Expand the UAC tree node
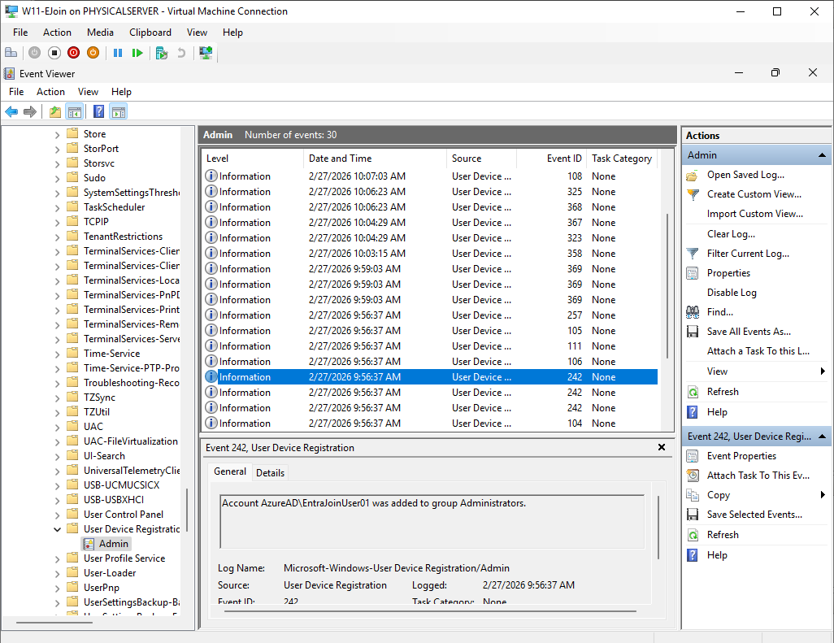This screenshot has width=834, height=643. click(57, 427)
